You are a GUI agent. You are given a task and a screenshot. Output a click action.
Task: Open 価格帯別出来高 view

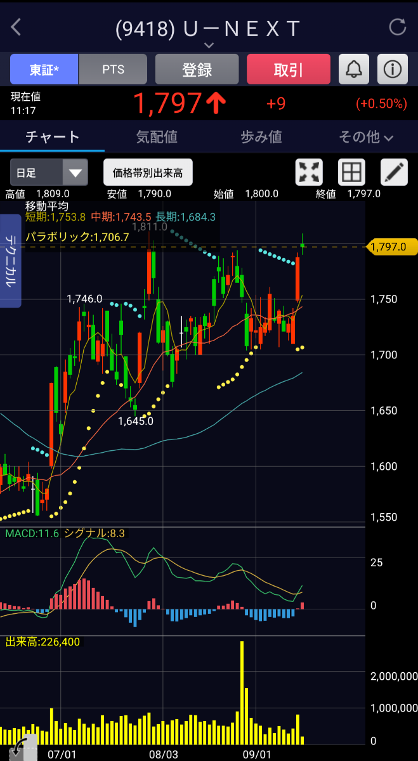(148, 172)
